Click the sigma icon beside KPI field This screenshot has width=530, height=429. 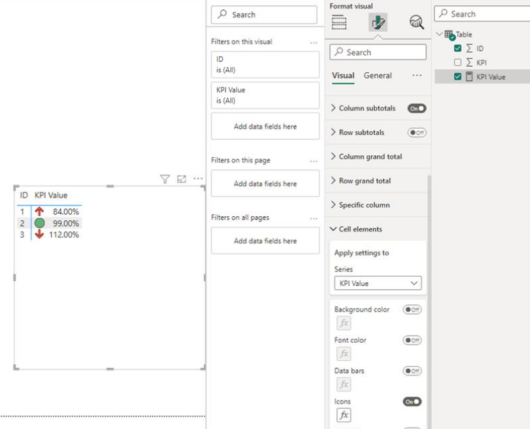469,62
